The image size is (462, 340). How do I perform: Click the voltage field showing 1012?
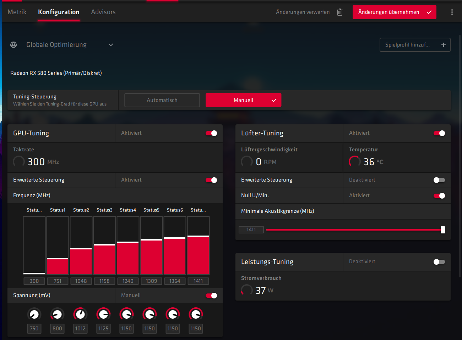pyautogui.click(x=80, y=329)
